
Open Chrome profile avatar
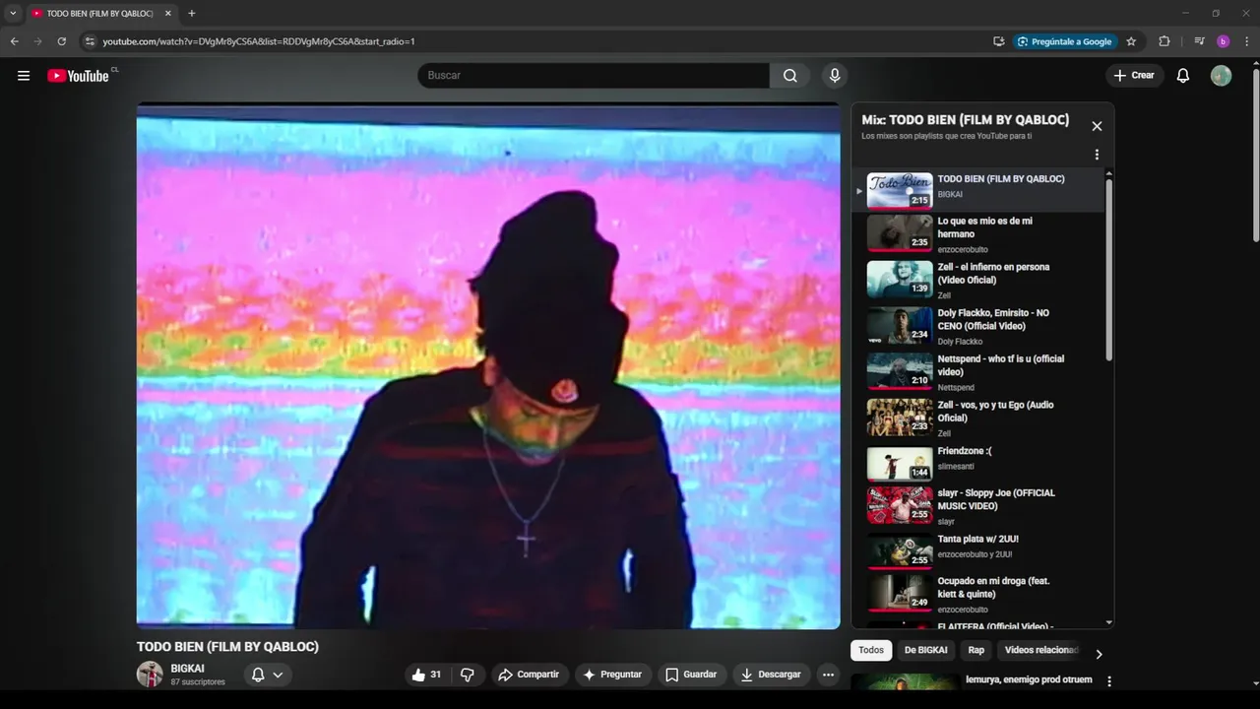point(1223,41)
